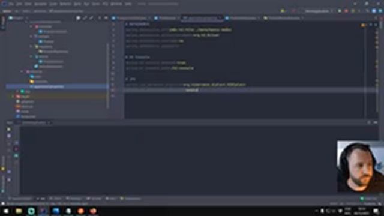Image resolution: width=384 pixels, height=216 pixels.
Task: Hide the Project tool window
Action: tap(106, 18)
